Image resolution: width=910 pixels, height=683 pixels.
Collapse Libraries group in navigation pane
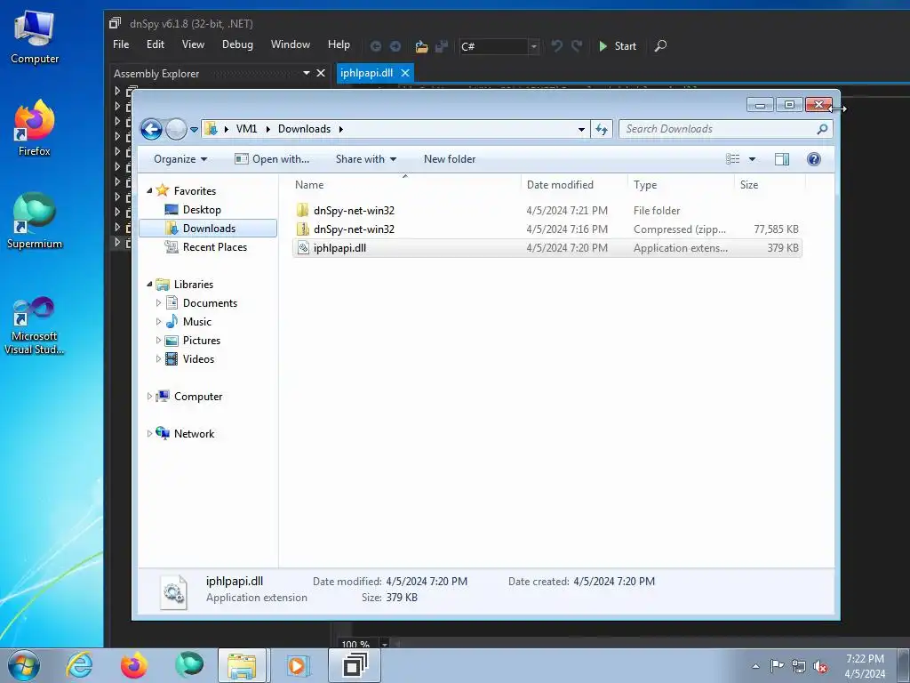(x=149, y=284)
